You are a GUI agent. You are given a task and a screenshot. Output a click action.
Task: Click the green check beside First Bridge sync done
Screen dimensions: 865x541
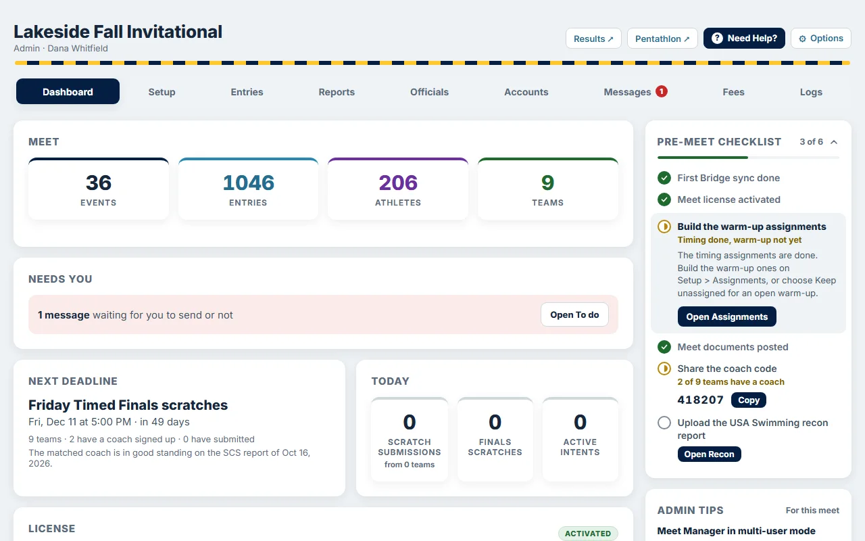[664, 178]
